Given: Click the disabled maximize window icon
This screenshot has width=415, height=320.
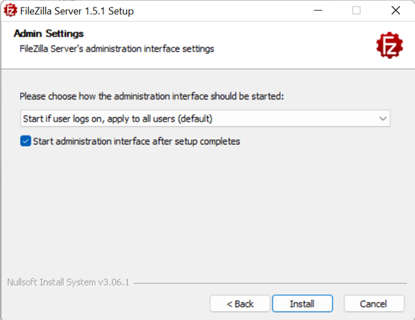Looking at the screenshot, I should (356, 11).
